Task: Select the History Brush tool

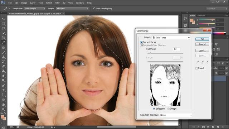Action: 3,62
